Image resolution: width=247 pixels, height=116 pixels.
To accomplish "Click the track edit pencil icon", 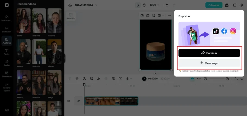I will 79,101.
